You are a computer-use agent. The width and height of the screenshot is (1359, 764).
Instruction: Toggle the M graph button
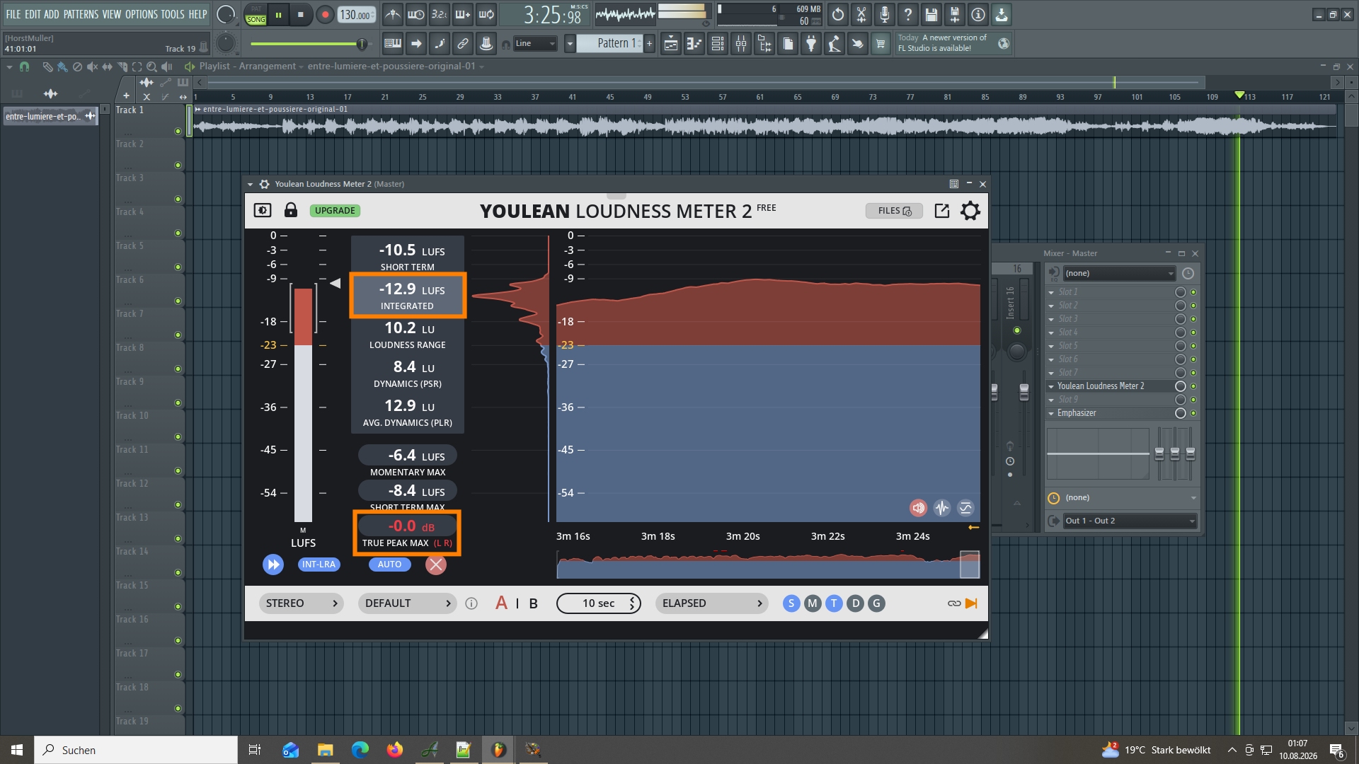pos(813,603)
